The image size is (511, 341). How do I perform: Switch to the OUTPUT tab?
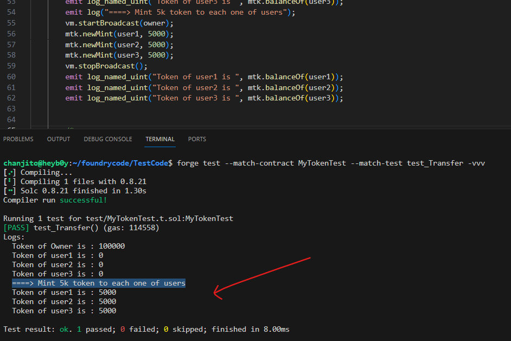click(59, 139)
